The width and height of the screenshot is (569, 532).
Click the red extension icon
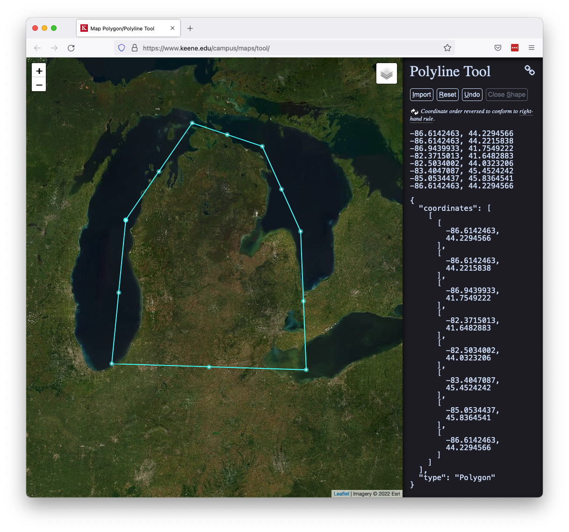point(515,48)
